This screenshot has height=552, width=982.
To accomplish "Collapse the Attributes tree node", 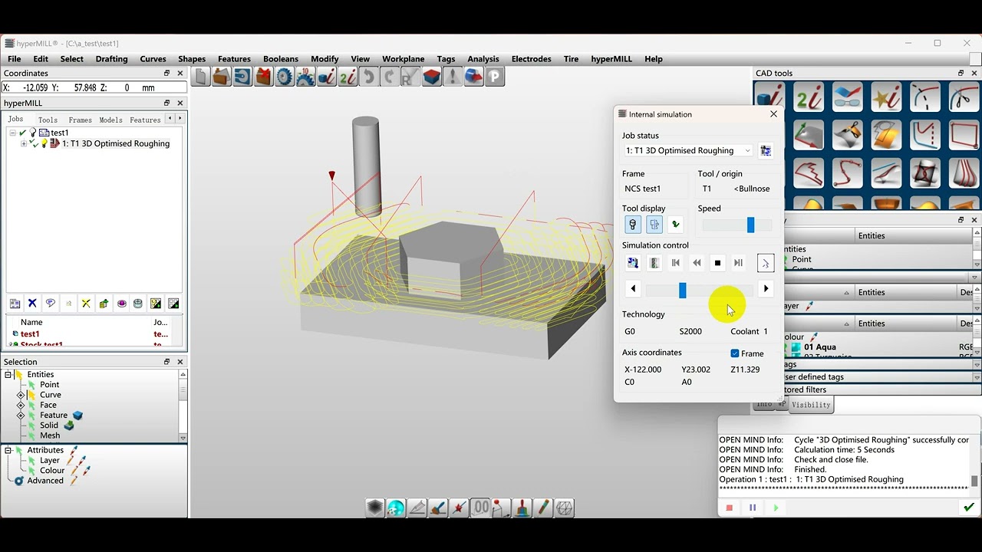I will click(8, 450).
